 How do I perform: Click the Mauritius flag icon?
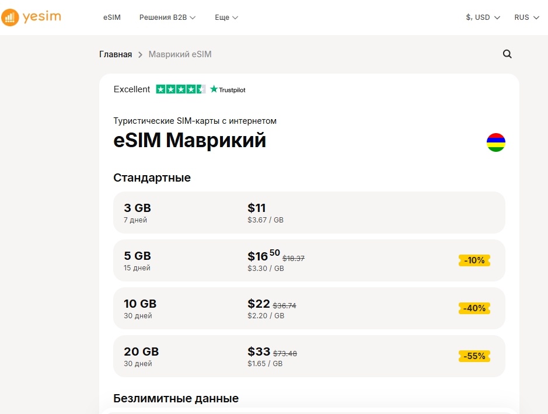pyautogui.click(x=496, y=142)
